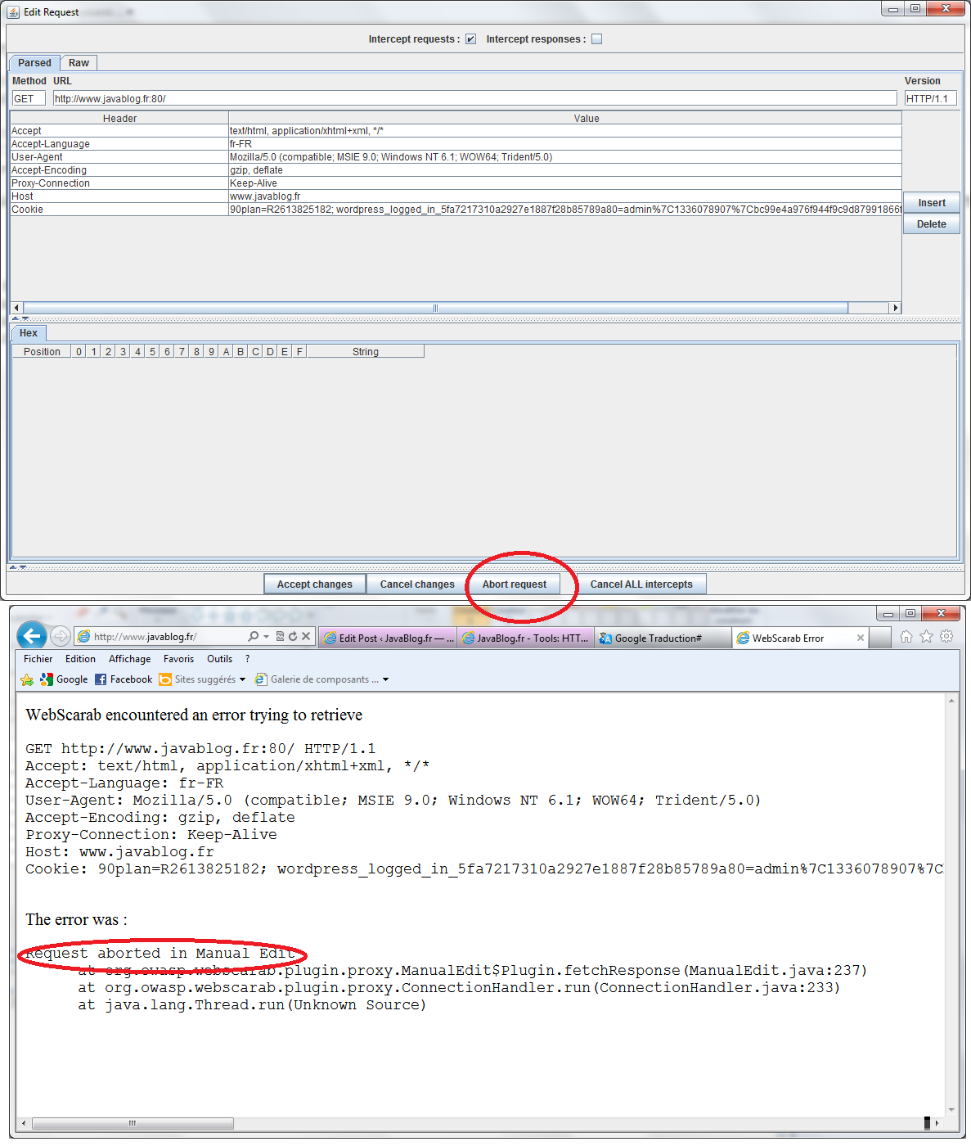Open the browser Tools gear icon
The height and width of the screenshot is (1146, 971).
point(946,636)
